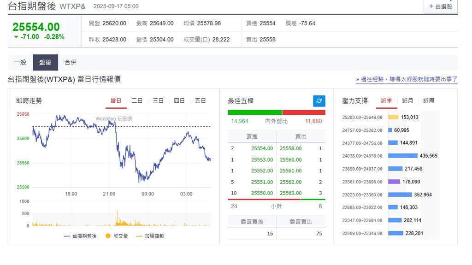Click the 自選股 add-to-watchlist button

[x=440, y=6]
